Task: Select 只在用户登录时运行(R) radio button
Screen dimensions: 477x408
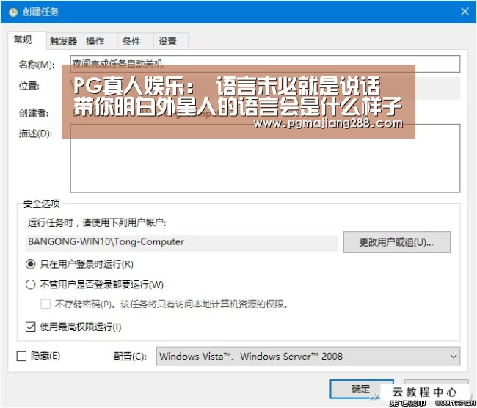Action: [30, 264]
